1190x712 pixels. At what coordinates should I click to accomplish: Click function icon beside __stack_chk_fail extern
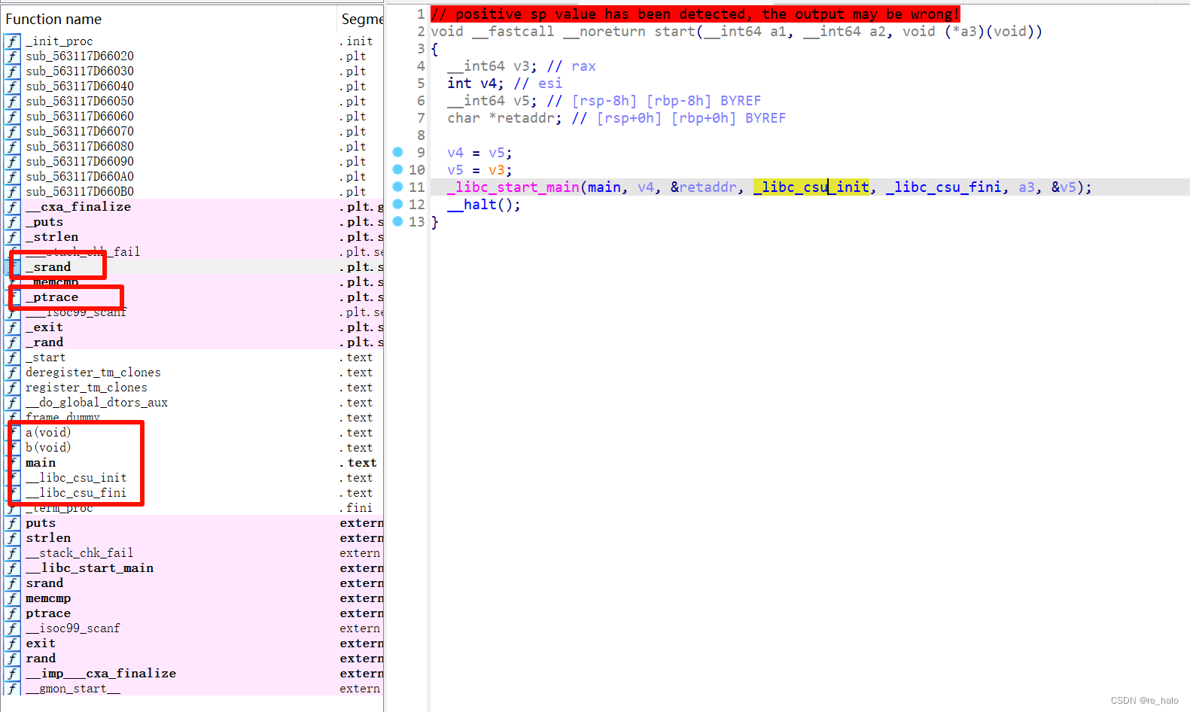[x=12, y=553]
